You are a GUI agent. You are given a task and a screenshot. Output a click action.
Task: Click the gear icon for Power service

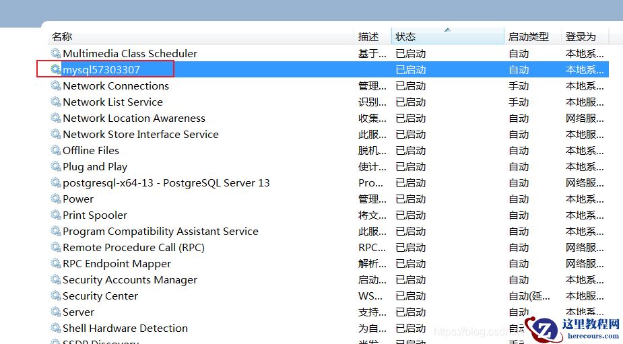56,199
